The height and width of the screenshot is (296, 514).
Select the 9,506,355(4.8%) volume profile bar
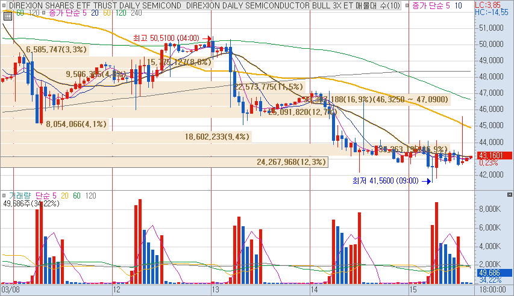click(64, 74)
